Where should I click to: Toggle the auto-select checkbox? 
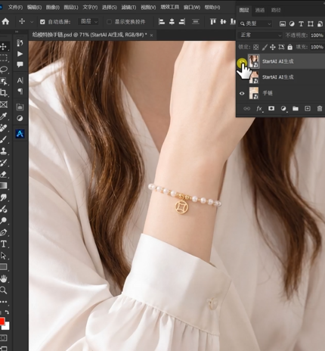pyautogui.click(x=42, y=22)
